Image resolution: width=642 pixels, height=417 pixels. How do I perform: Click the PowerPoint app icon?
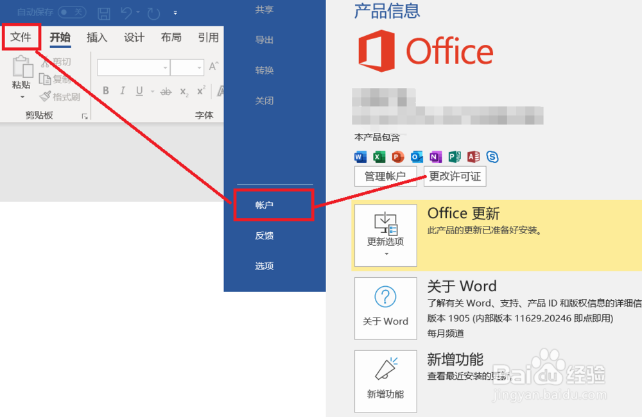pyautogui.click(x=397, y=157)
